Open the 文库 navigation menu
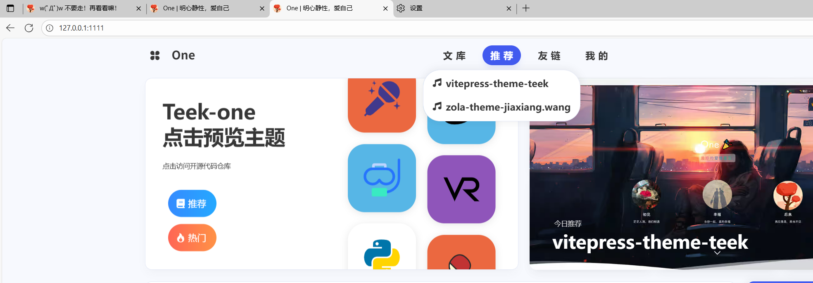The height and width of the screenshot is (283, 813). [x=454, y=56]
